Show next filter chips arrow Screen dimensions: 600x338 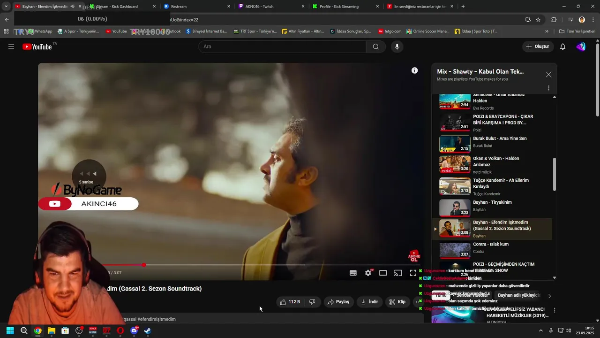pos(549,296)
